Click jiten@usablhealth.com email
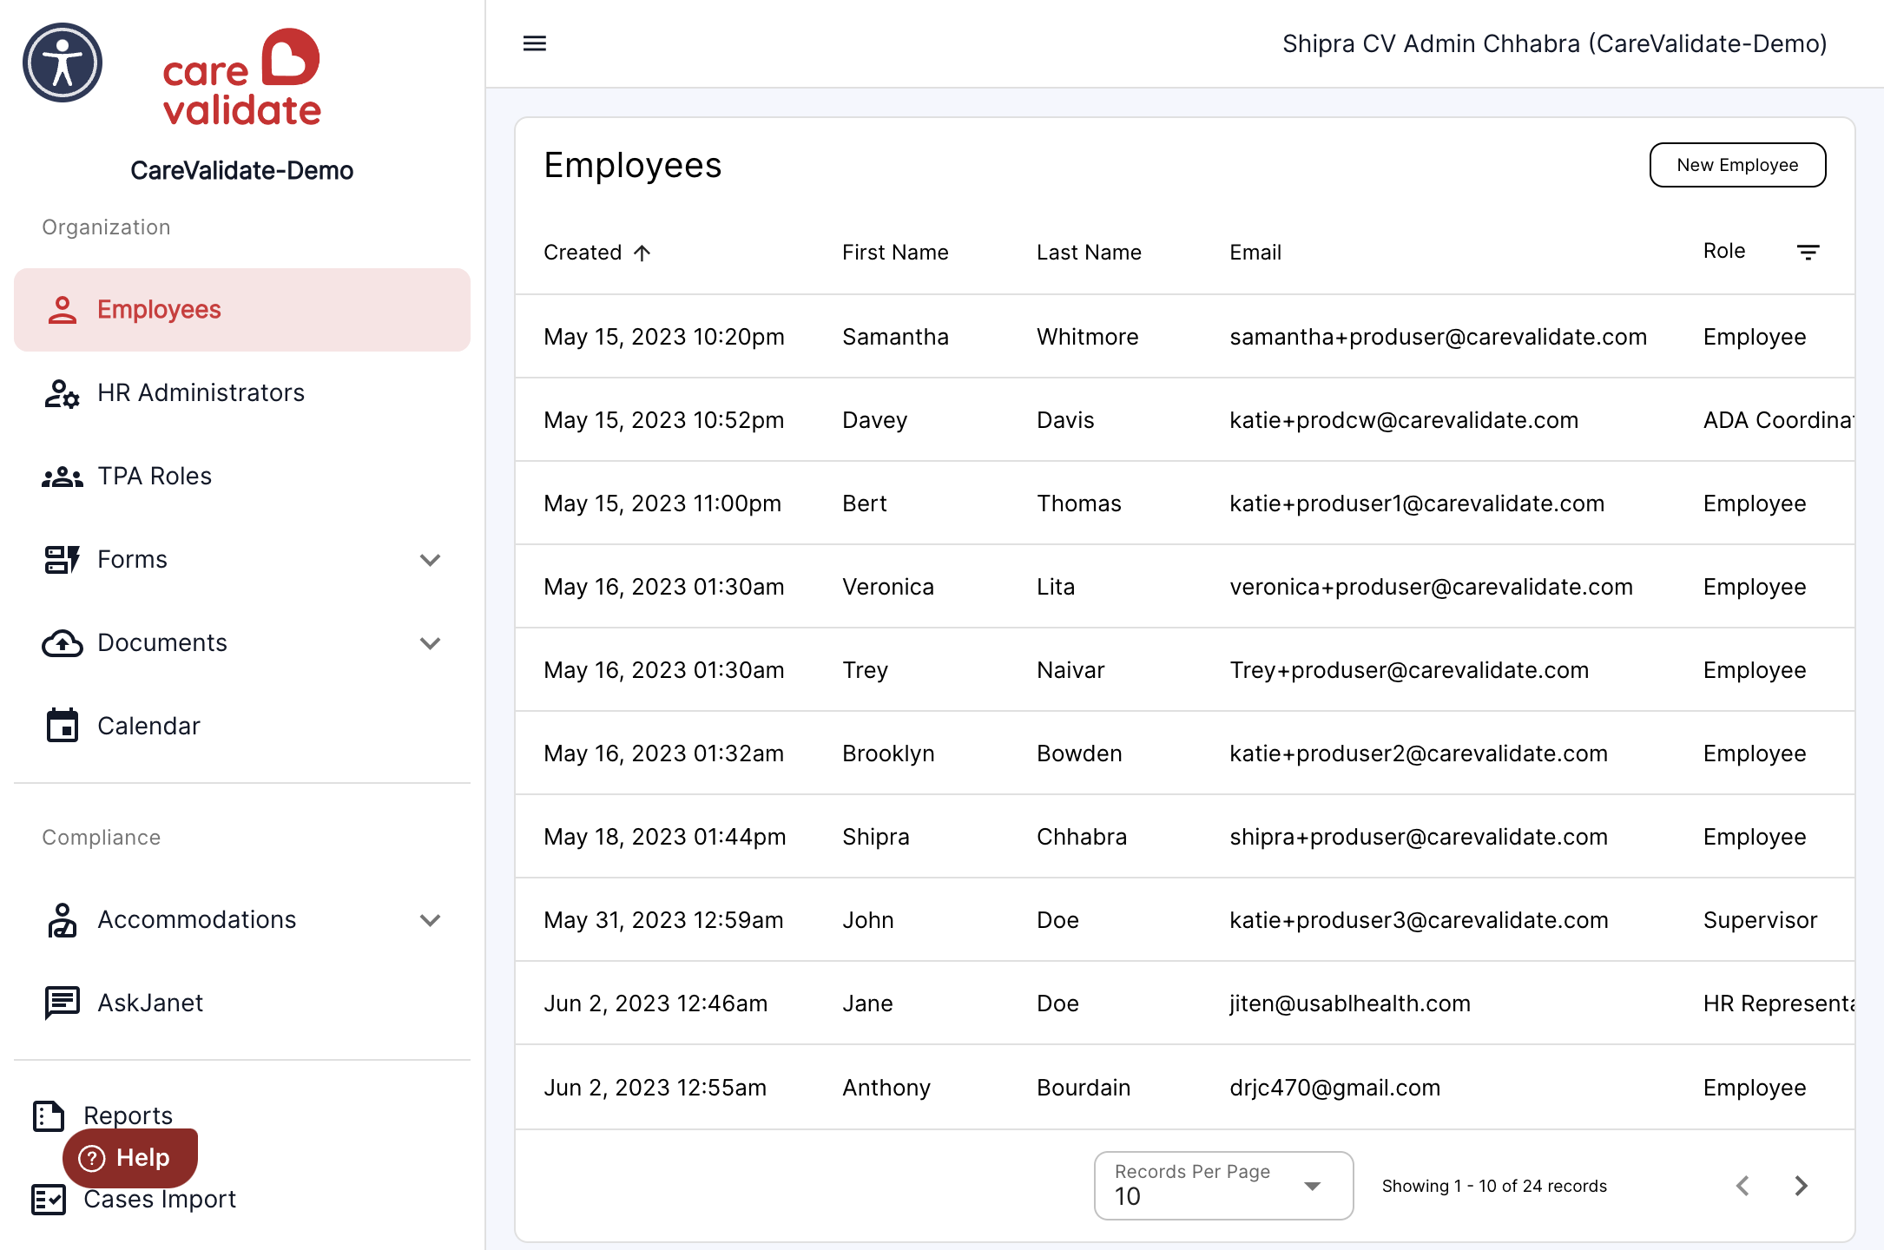The width and height of the screenshot is (1884, 1250). pos(1350,1003)
